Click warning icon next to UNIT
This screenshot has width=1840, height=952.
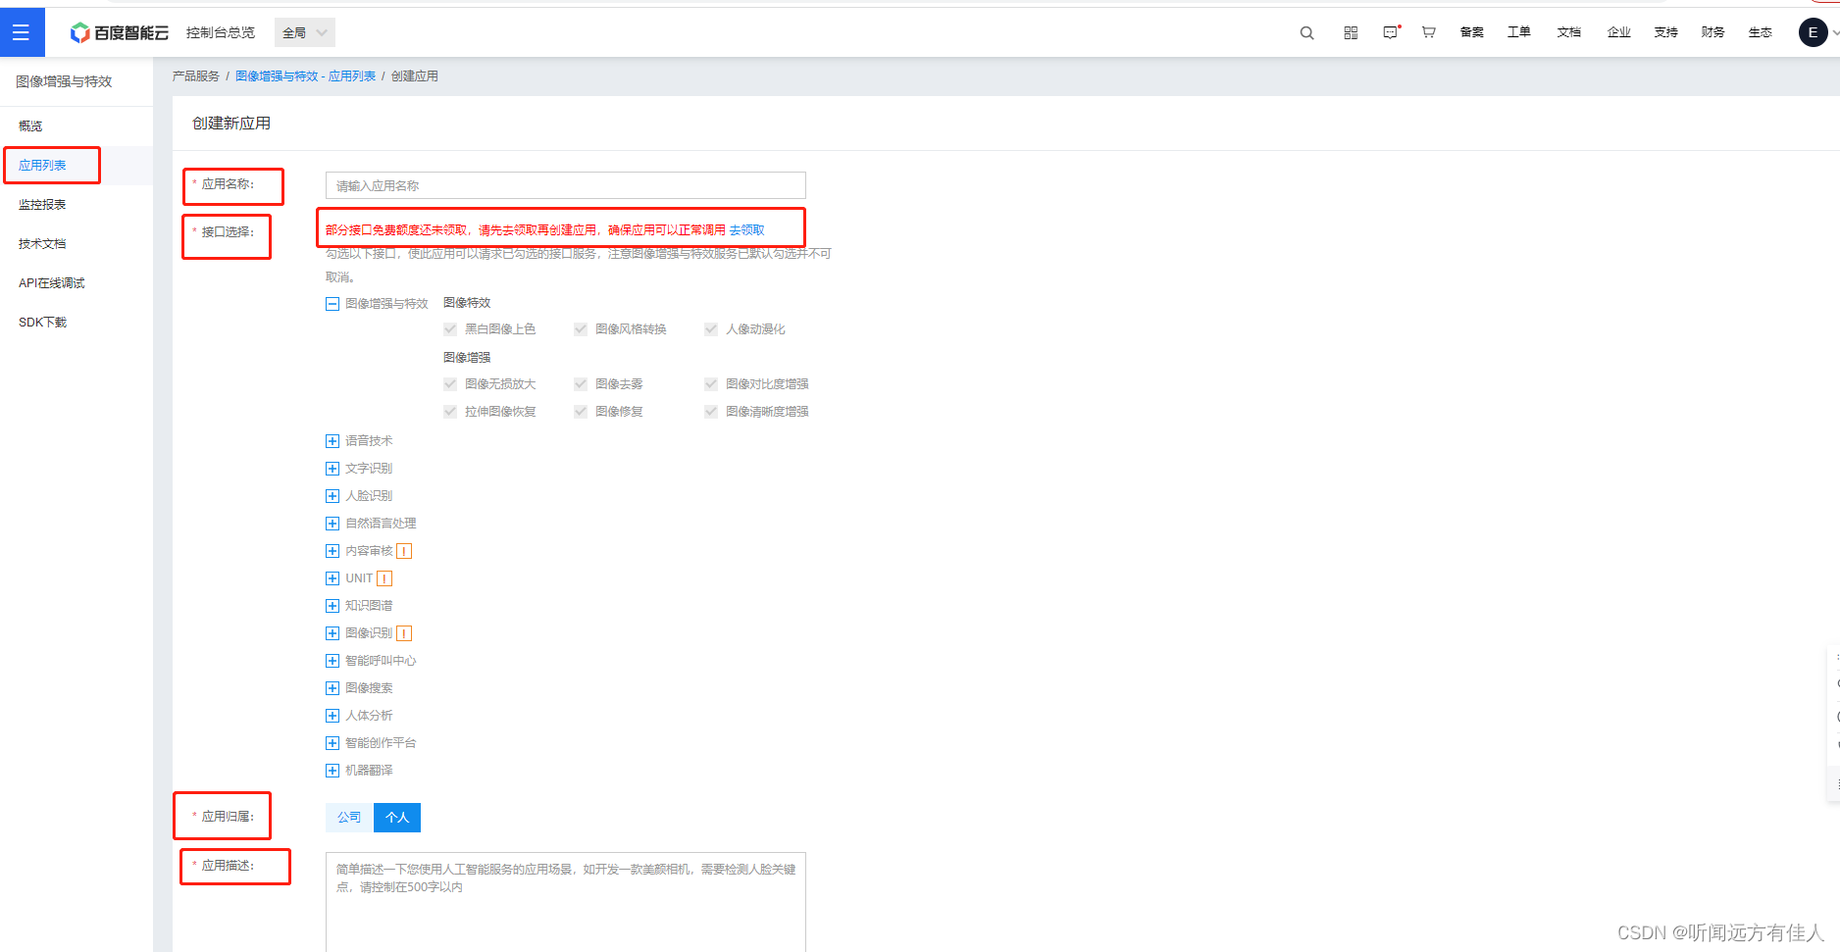coord(384,578)
